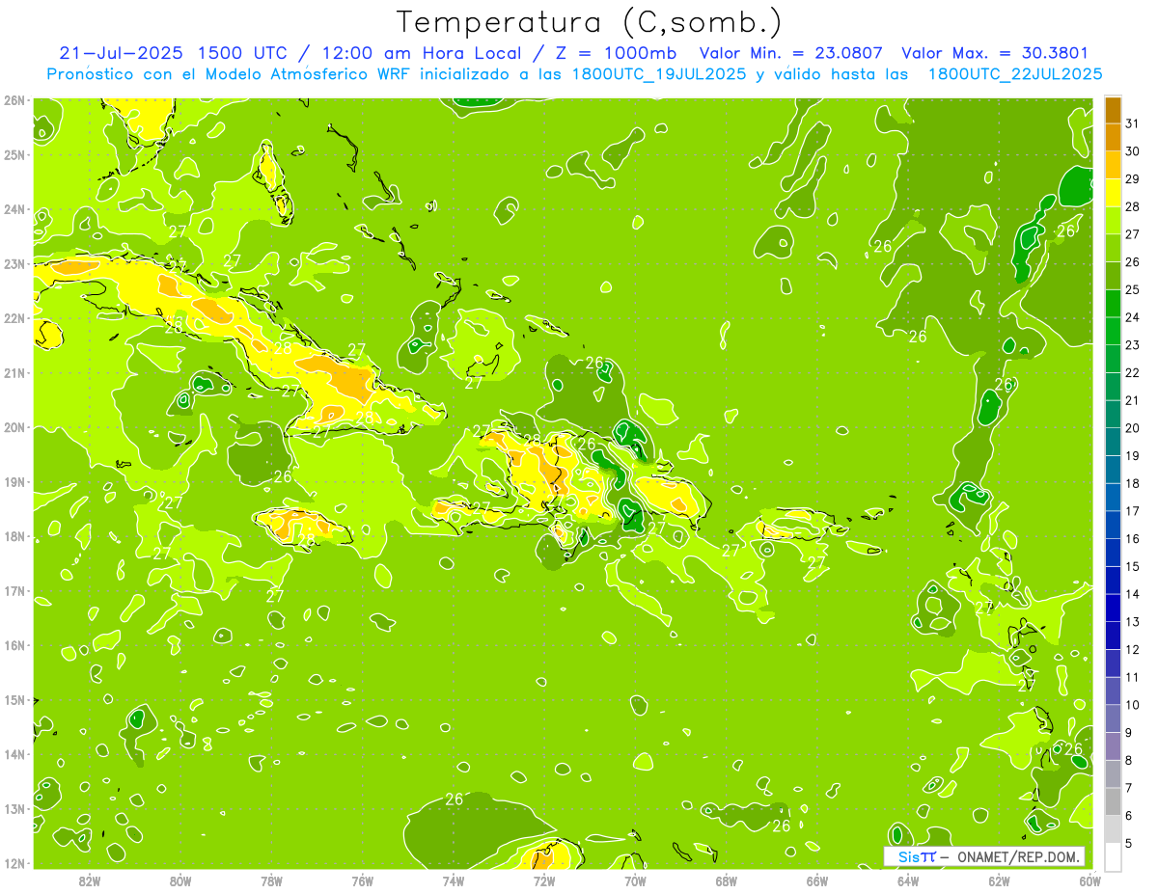Click the legend value 31
The image size is (1158, 894).
[x=1133, y=123]
